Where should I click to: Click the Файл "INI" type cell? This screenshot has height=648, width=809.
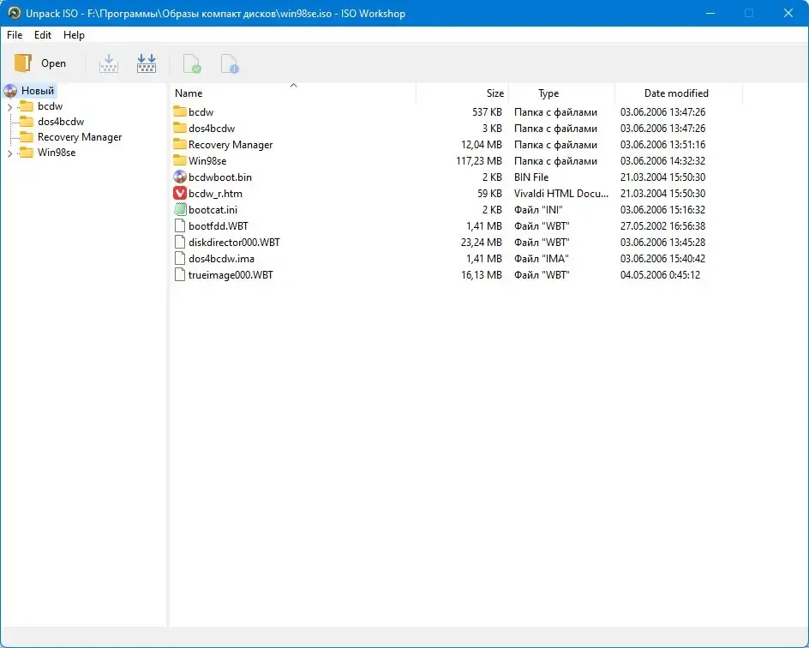pyautogui.click(x=538, y=209)
